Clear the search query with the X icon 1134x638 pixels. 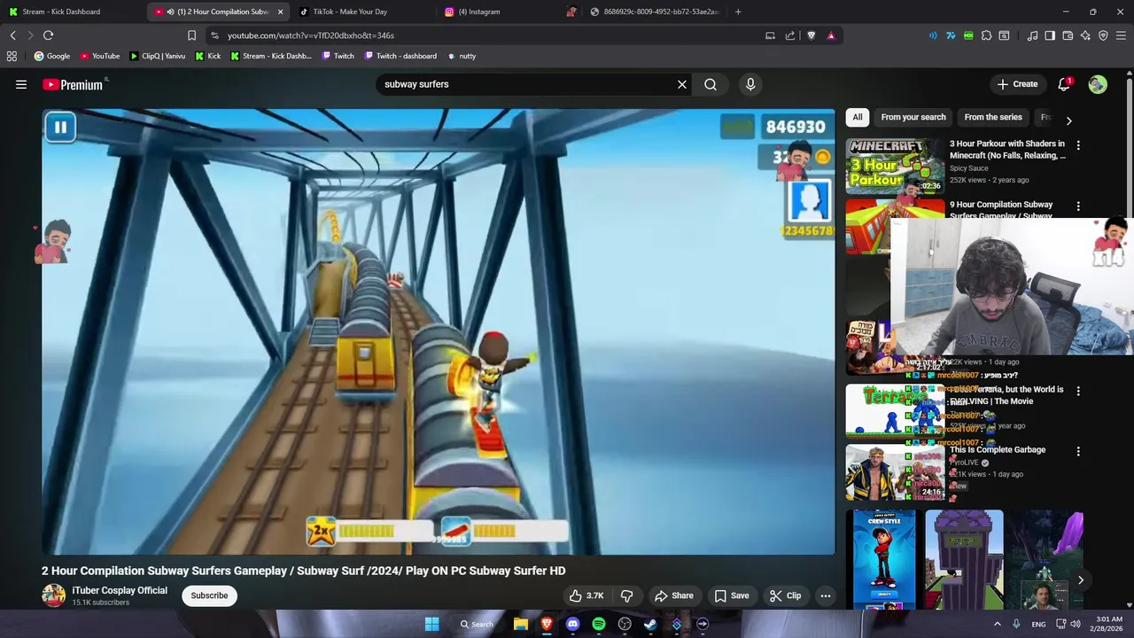pos(682,84)
